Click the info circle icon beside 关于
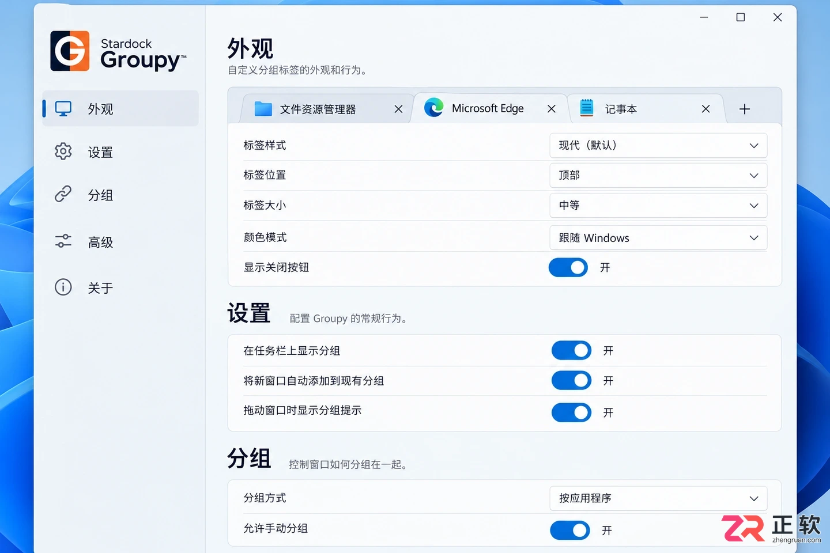Screen dimensions: 830x553 click(x=63, y=287)
